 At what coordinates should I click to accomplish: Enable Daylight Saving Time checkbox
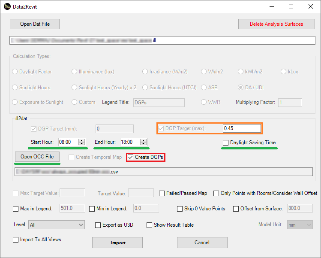coord(225,143)
